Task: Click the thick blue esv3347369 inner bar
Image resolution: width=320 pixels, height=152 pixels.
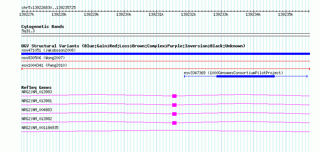Action: (x=246, y=76)
